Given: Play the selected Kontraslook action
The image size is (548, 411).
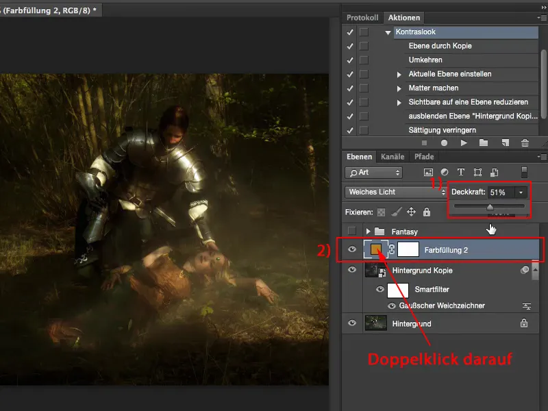Looking at the screenshot, I should 464,143.
